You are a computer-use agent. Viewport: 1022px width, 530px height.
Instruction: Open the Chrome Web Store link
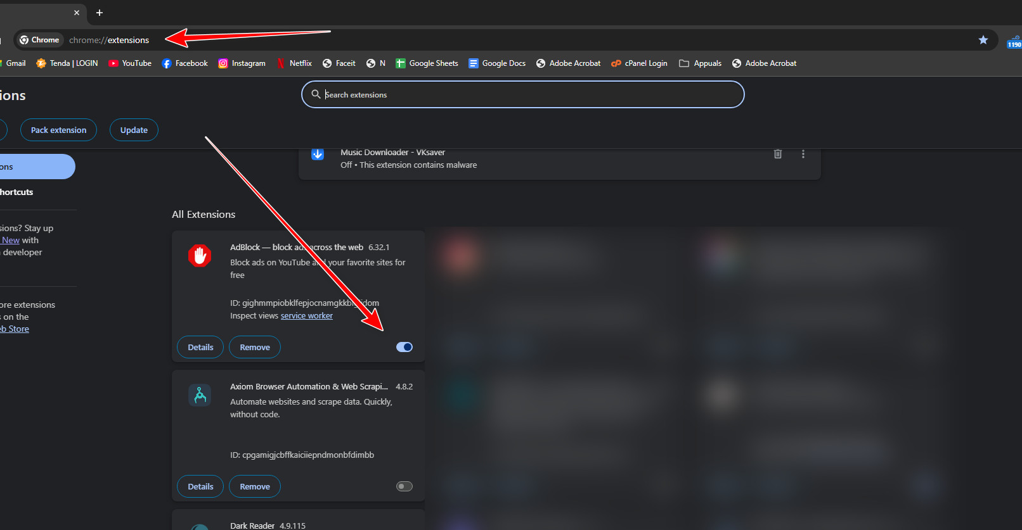15,329
